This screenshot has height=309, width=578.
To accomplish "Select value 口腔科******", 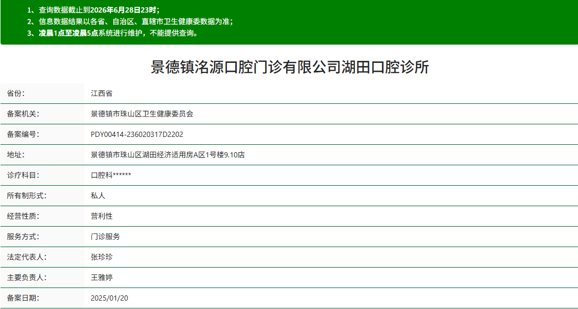I will [111, 175].
